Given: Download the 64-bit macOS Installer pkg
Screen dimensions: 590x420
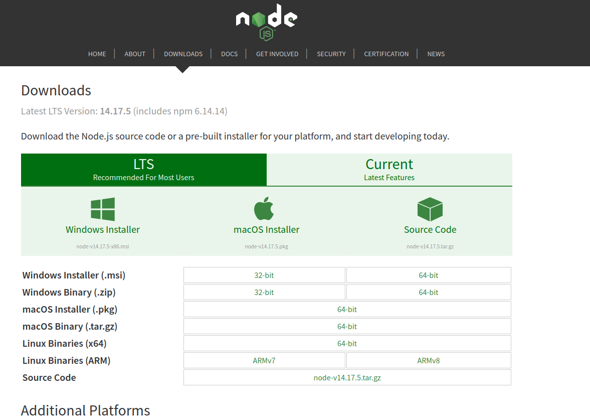Looking at the screenshot, I should (347, 309).
